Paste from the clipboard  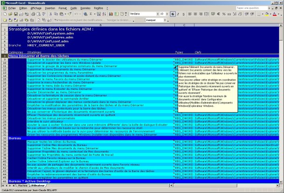(62, 14)
